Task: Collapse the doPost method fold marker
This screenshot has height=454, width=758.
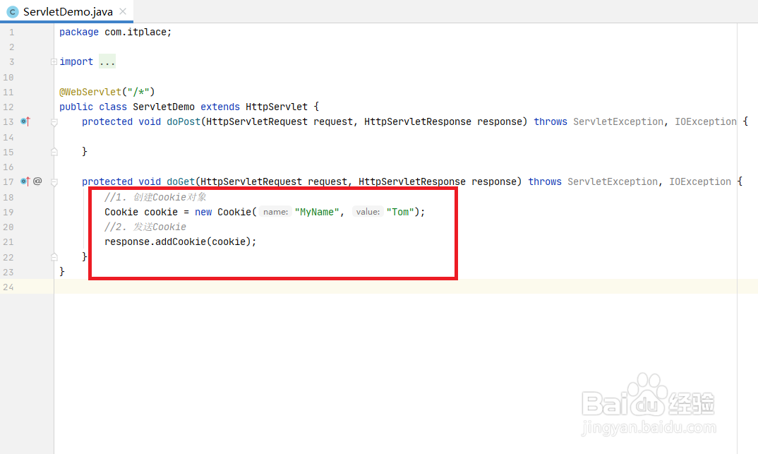Action: click(54, 121)
